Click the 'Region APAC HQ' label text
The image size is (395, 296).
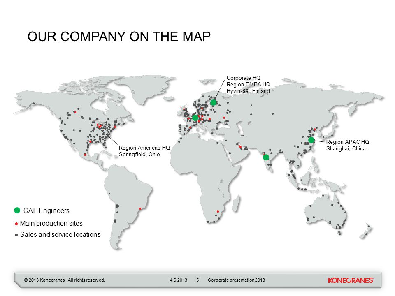coord(348,142)
